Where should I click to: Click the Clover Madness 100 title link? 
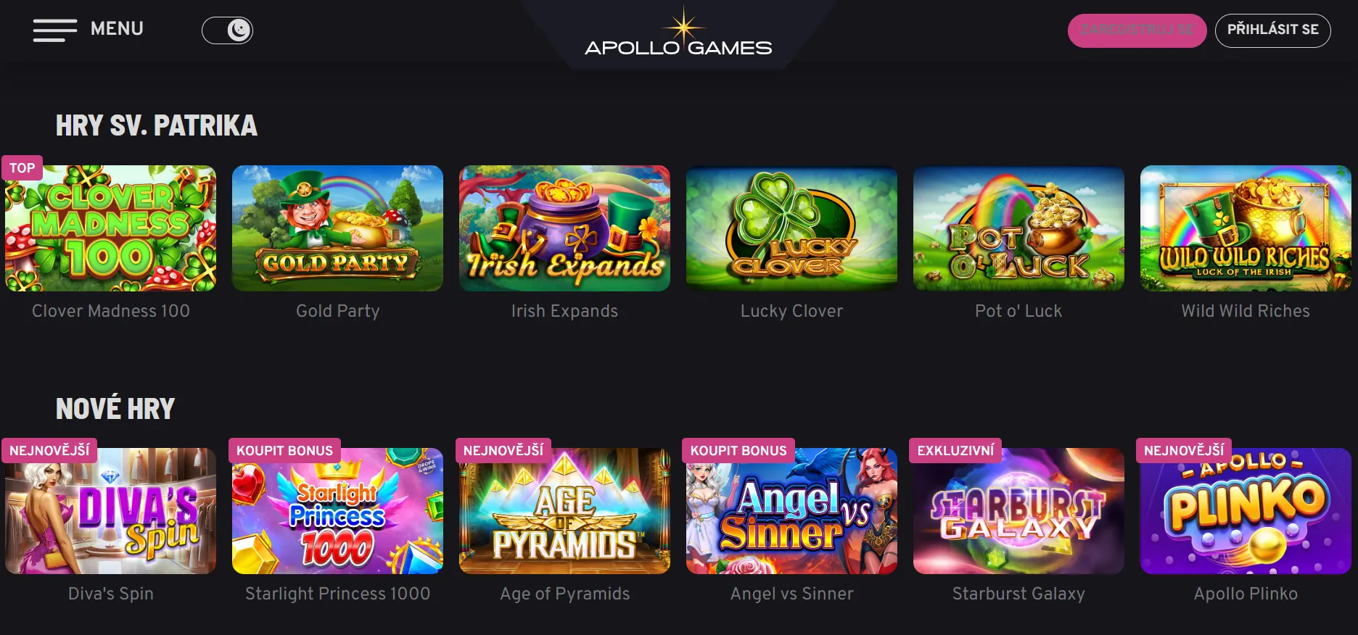coord(110,311)
